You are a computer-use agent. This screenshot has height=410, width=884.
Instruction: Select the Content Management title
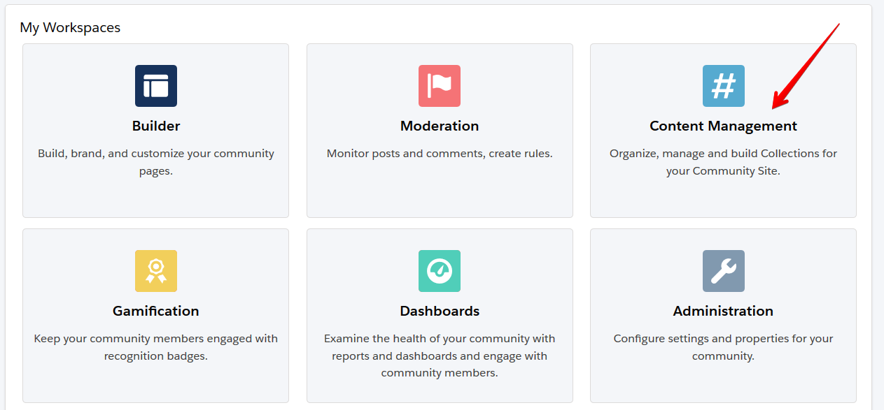pyautogui.click(x=723, y=126)
